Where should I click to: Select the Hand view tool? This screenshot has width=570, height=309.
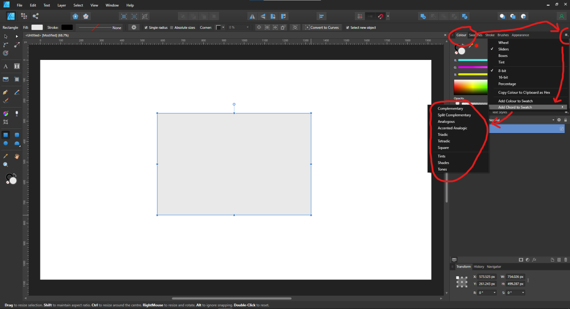click(x=17, y=156)
